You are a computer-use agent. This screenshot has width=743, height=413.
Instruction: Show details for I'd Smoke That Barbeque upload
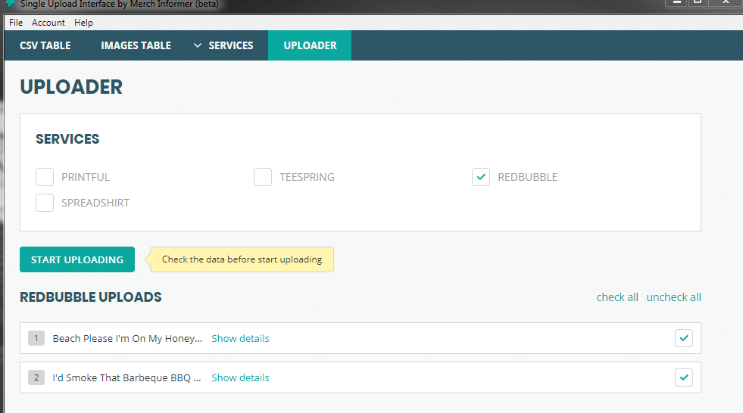[x=240, y=377]
